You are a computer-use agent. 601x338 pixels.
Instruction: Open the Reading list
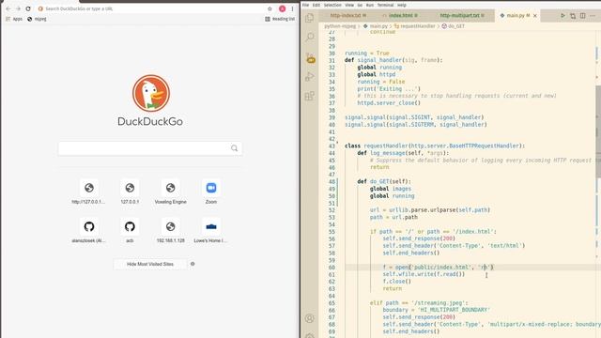(x=280, y=19)
